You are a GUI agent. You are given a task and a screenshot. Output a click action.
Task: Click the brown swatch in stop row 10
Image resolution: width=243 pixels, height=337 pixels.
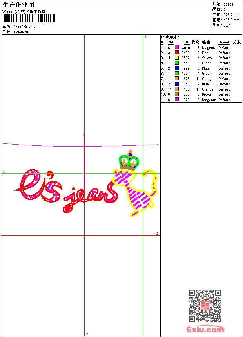click(x=176, y=94)
